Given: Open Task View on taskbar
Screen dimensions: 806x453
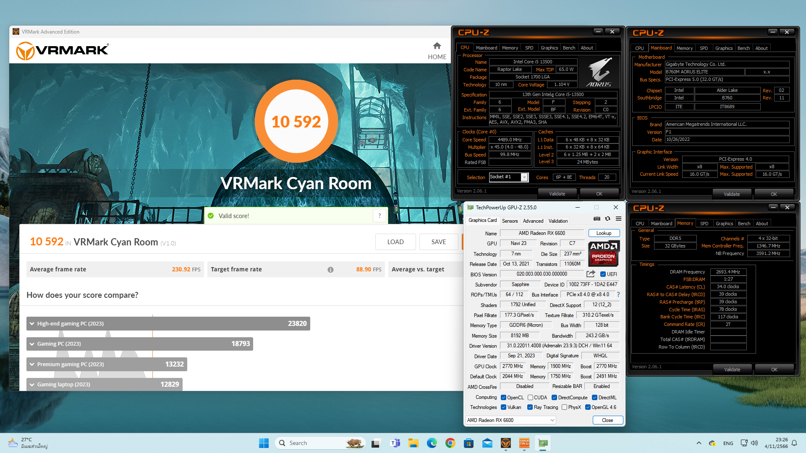Looking at the screenshot, I should point(376,443).
